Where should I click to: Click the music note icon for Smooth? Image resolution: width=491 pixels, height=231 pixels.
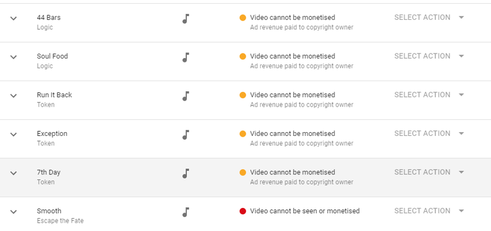[186, 212]
